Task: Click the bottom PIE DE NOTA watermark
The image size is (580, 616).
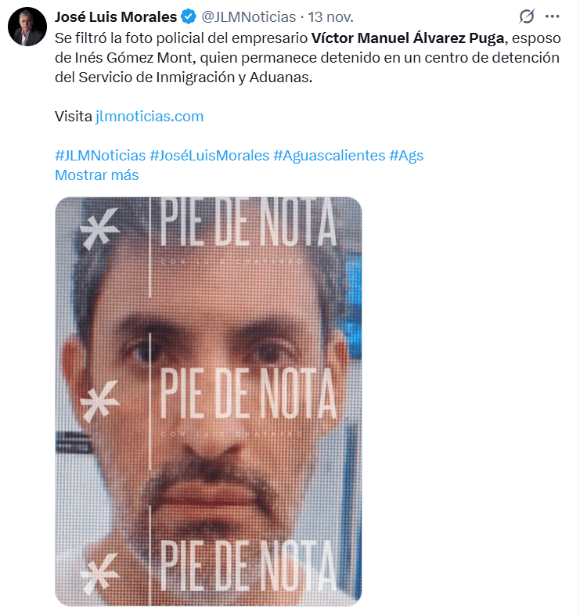Action: [x=249, y=564]
